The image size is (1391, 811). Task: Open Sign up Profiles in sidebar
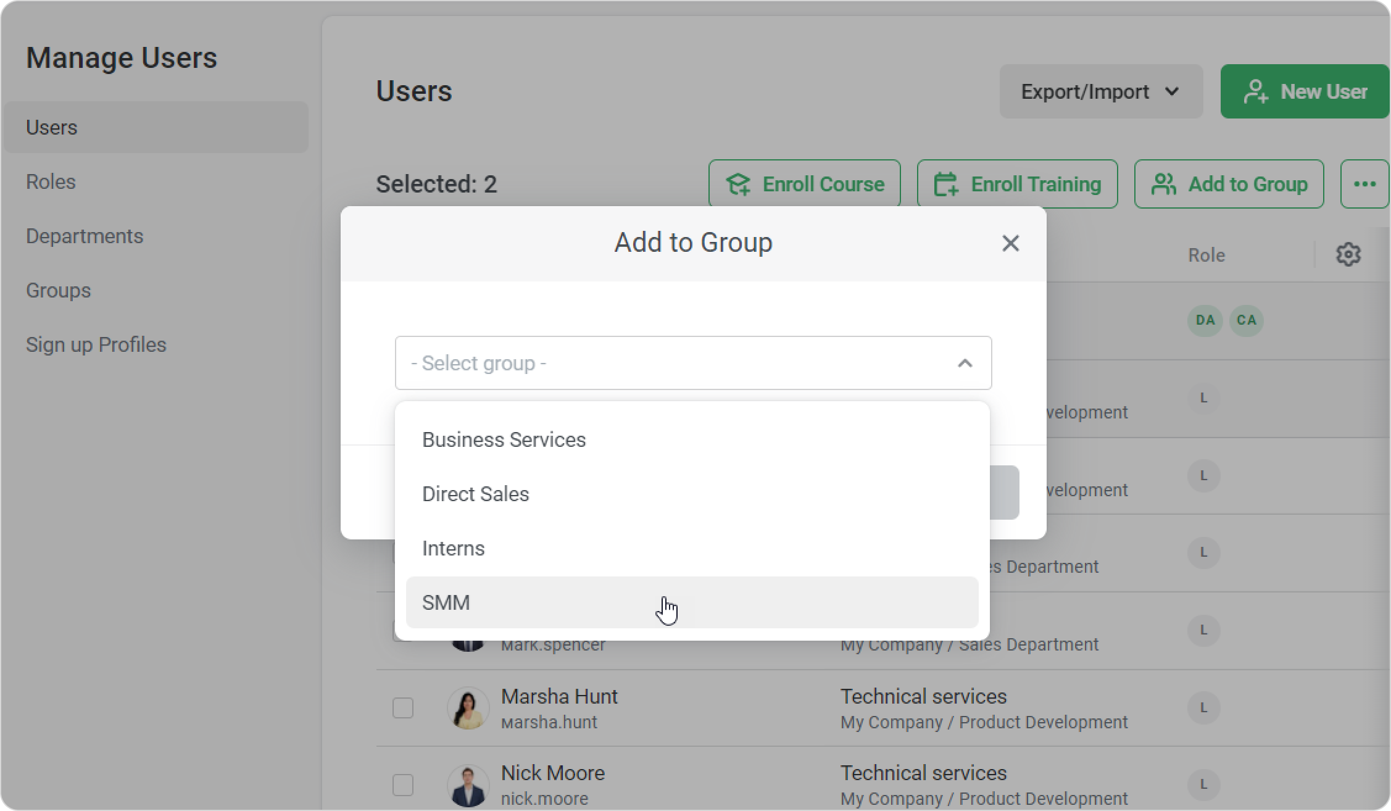(x=96, y=344)
